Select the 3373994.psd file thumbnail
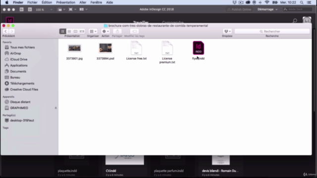Image resolution: width=317 pixels, height=178 pixels. (x=106, y=48)
